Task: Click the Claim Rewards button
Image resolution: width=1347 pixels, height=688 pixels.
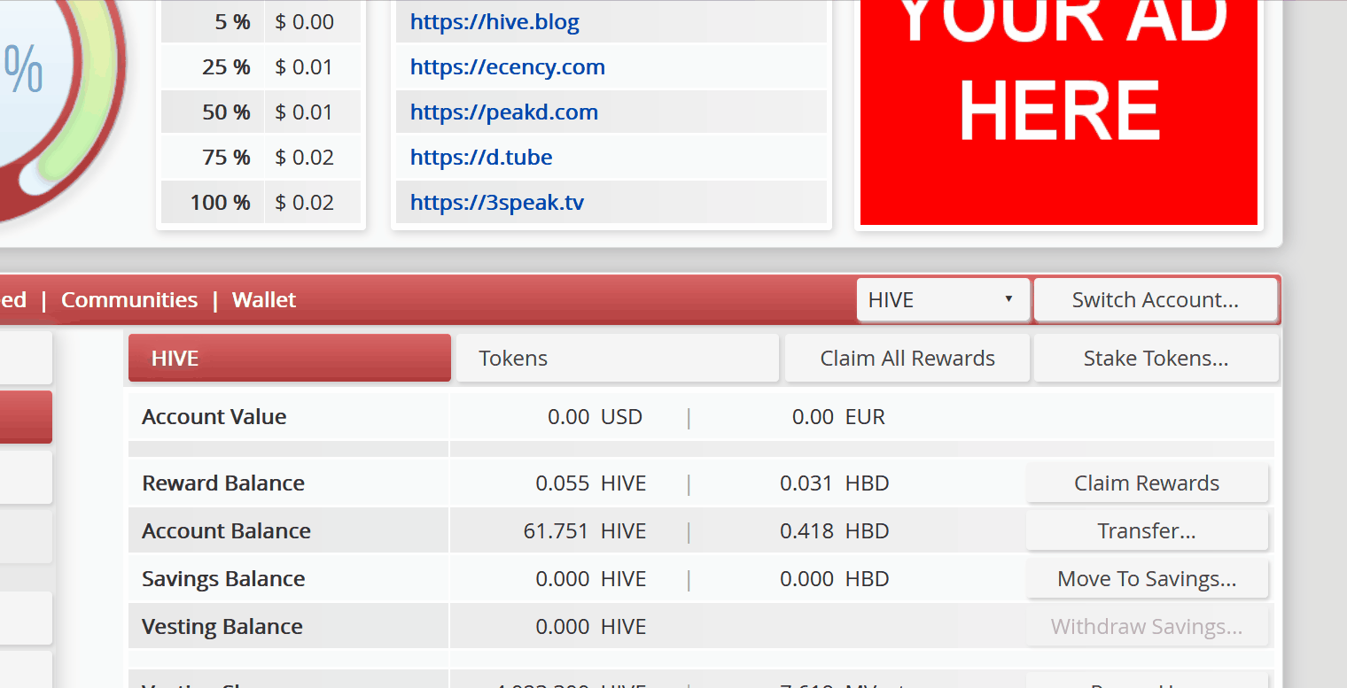Action: click(x=1148, y=483)
